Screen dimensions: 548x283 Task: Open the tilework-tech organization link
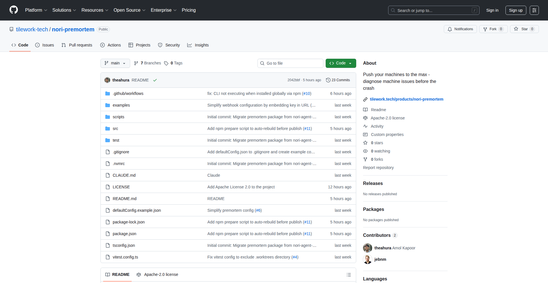(x=32, y=29)
